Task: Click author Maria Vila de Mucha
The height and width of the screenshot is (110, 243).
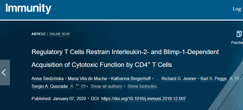Action: pos(87,79)
